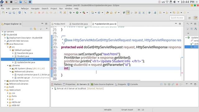Click the Open Perspective icon

[x=190, y=18]
